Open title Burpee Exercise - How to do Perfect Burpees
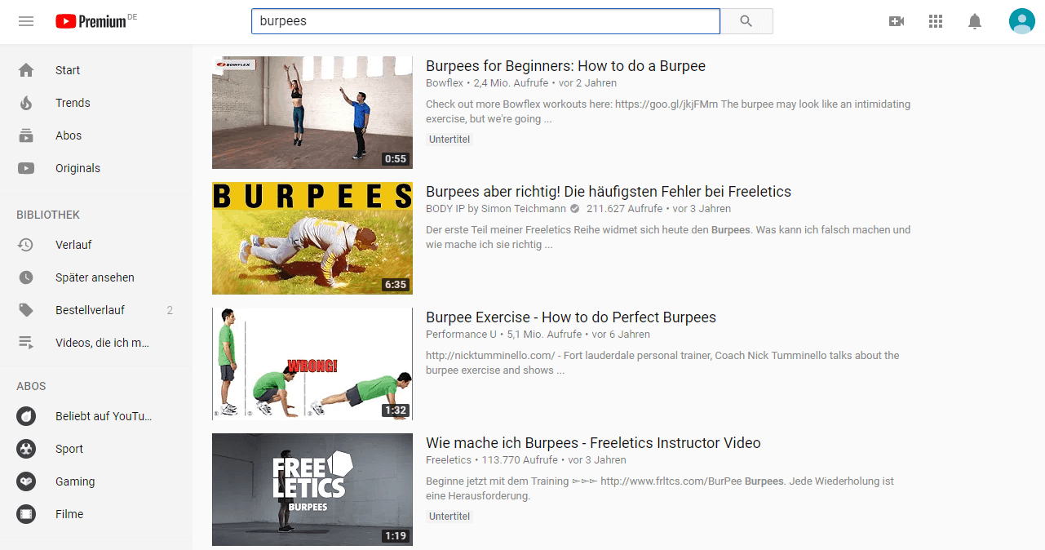The height and width of the screenshot is (550, 1045). click(571, 317)
